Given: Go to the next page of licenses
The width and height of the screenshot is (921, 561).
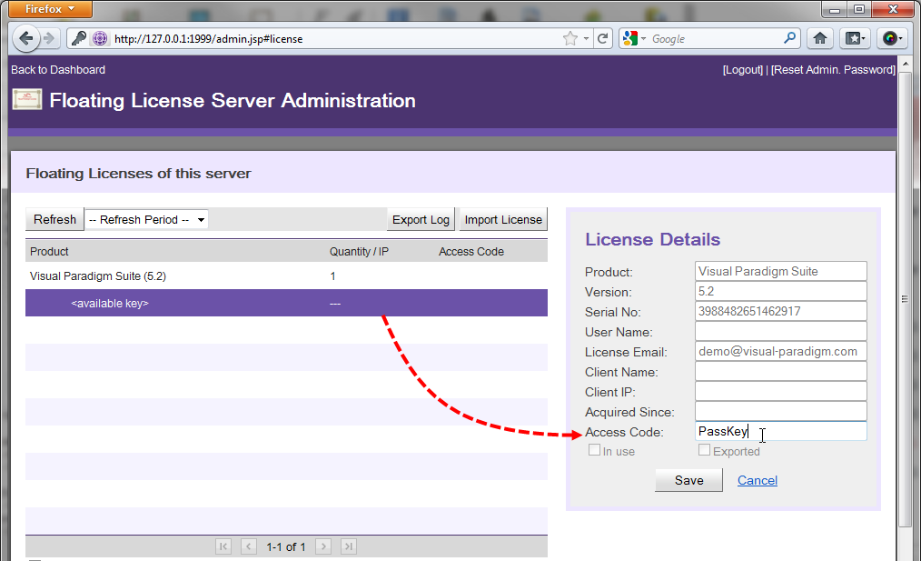Looking at the screenshot, I should tap(322, 546).
